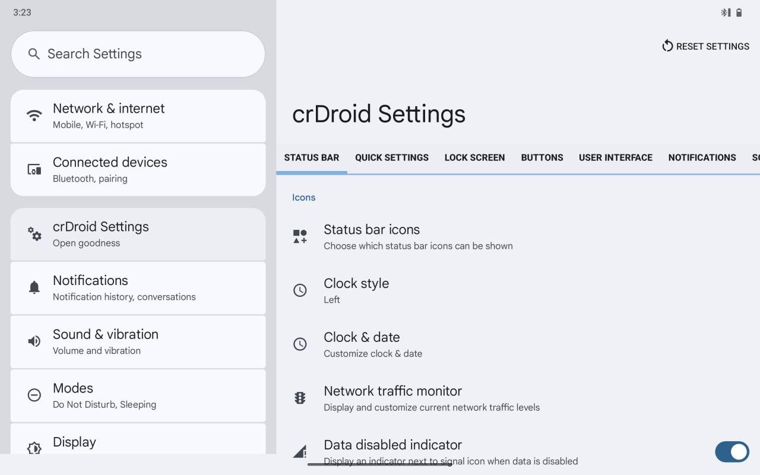Click 'Display and customize current network traffic levels'
The height and width of the screenshot is (475, 760).
click(432, 407)
